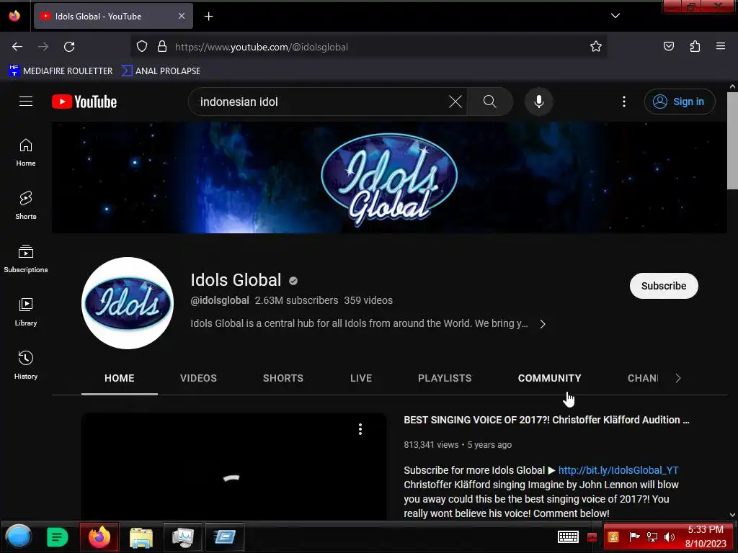
Task: Bookmark this page with star
Action: point(596,47)
